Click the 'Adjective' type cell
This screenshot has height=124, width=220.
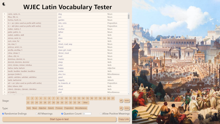click(x=117, y=68)
